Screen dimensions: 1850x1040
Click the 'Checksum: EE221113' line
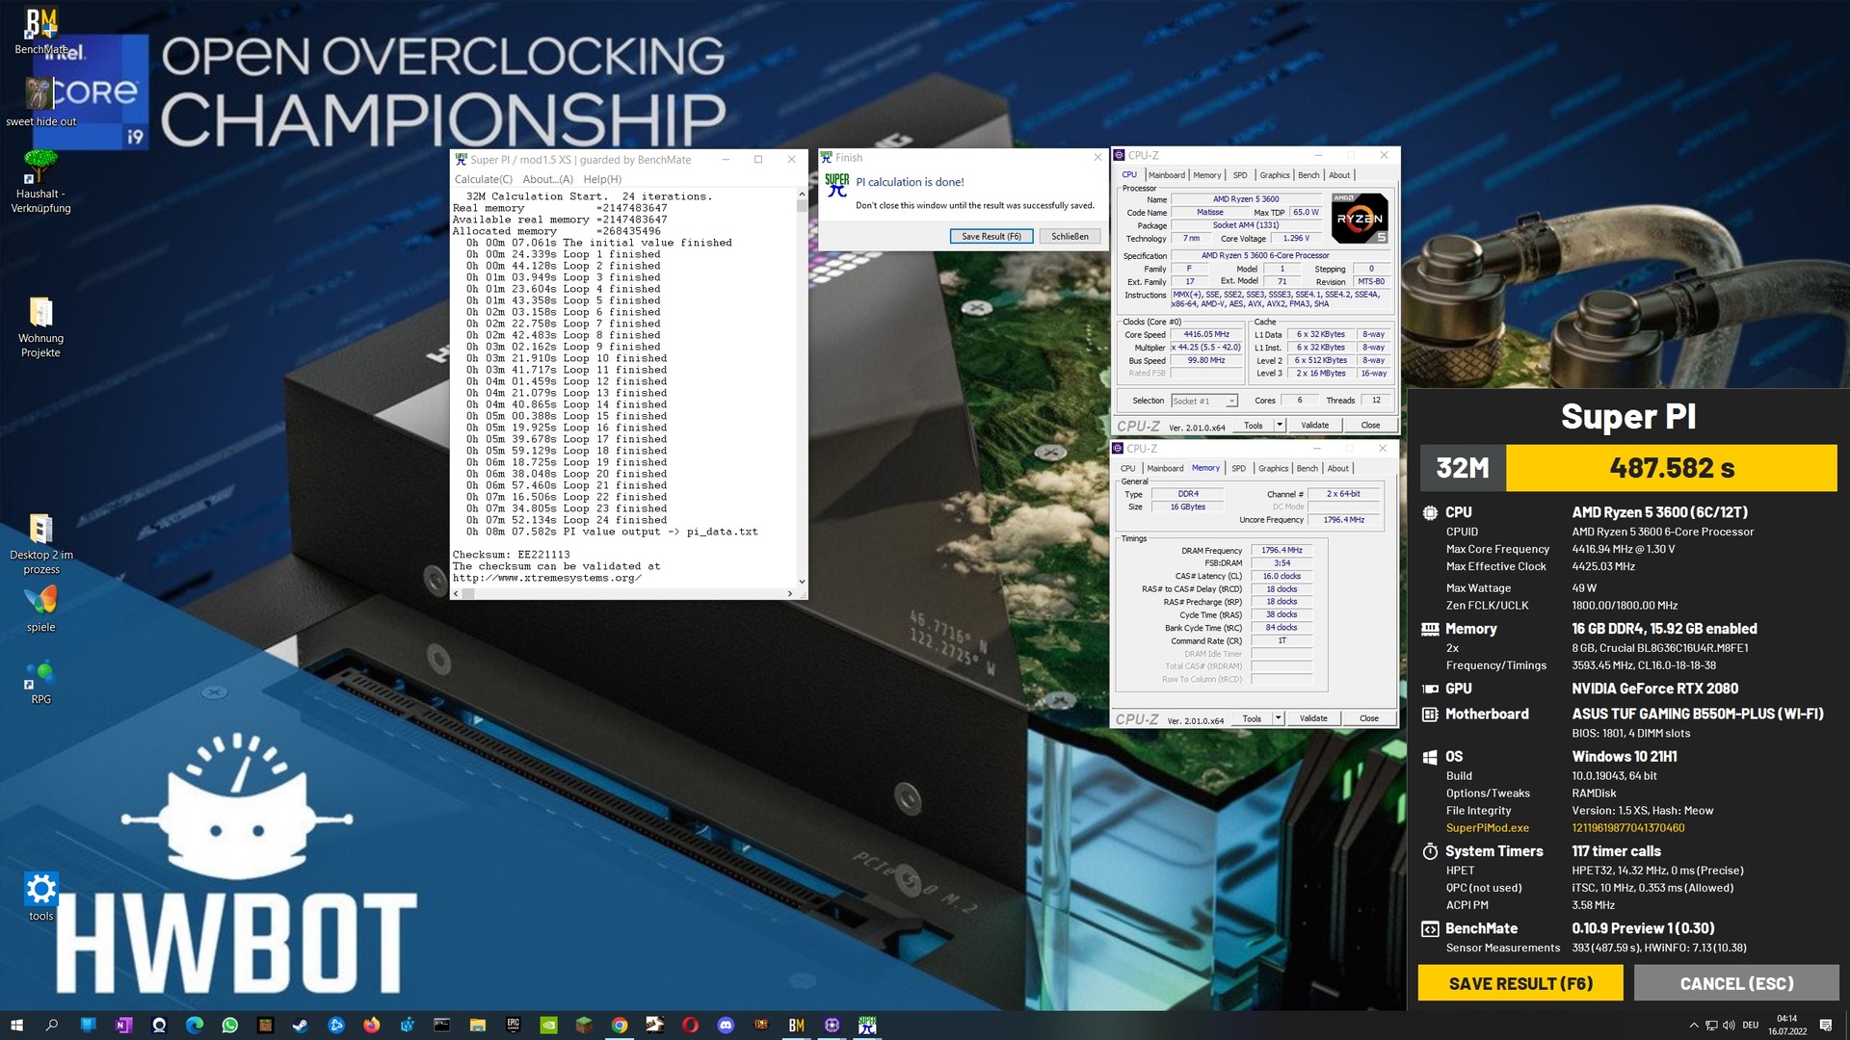(511, 555)
